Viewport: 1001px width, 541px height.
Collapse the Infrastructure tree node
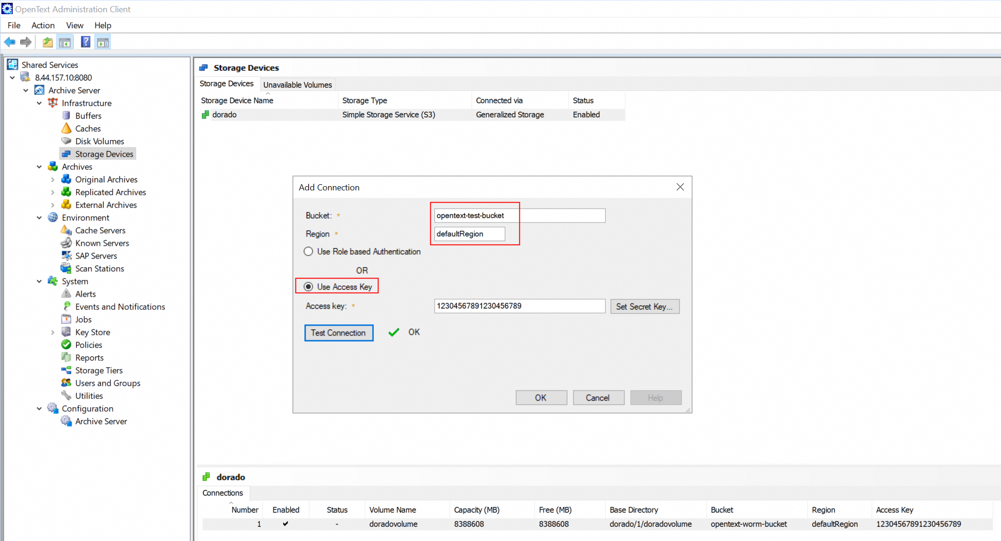click(39, 103)
